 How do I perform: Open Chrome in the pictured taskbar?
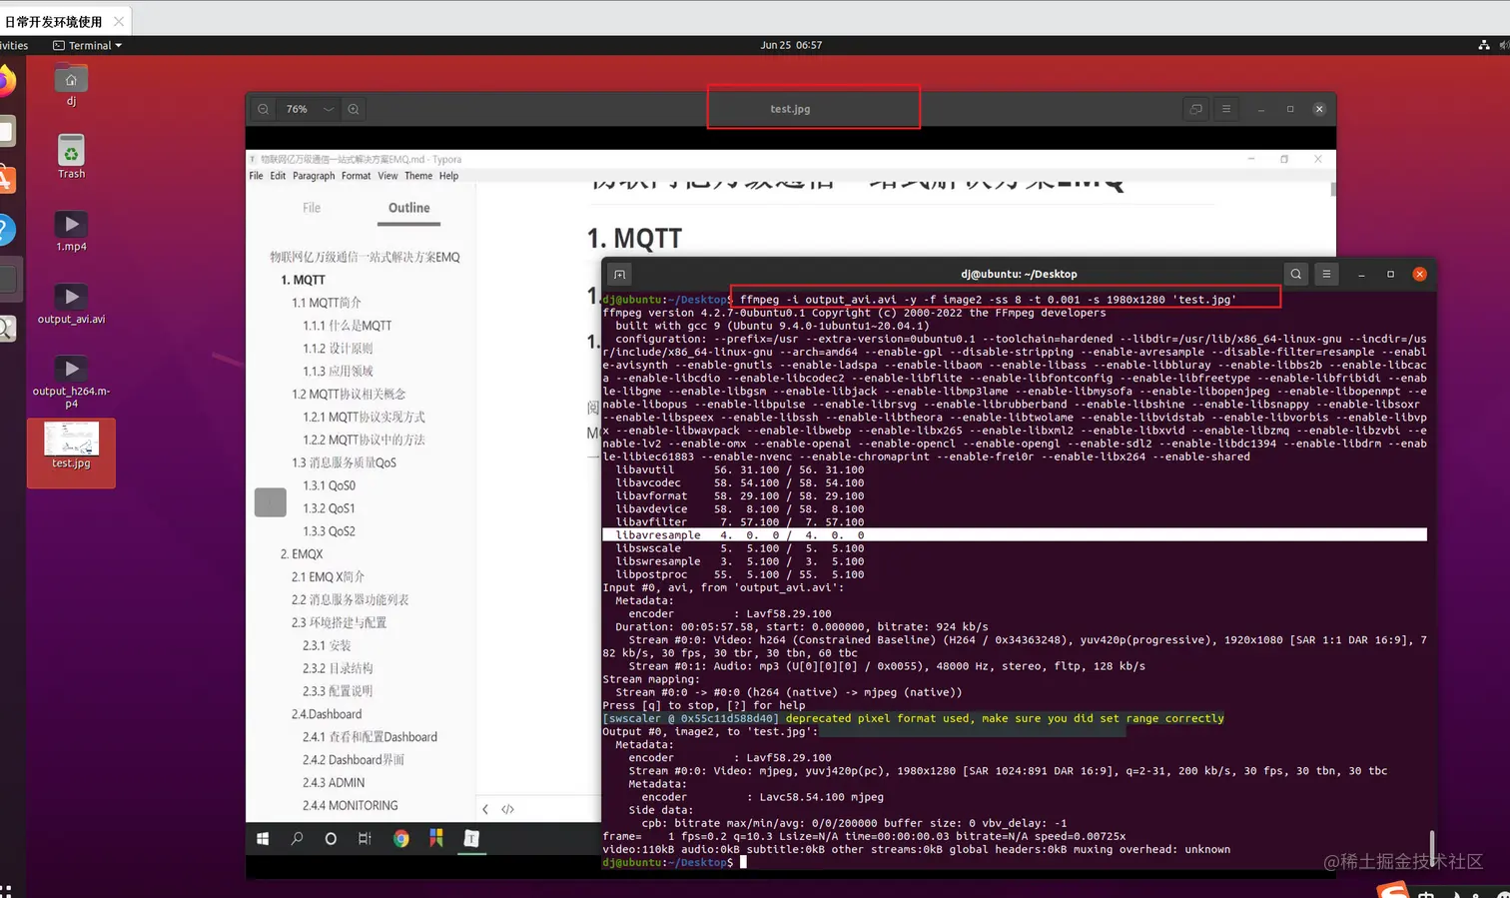pyautogui.click(x=400, y=839)
